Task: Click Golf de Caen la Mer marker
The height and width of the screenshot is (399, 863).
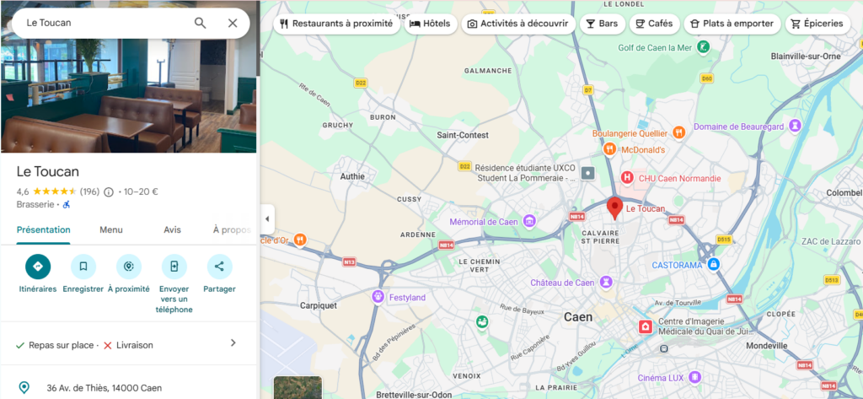Action: tap(702, 48)
